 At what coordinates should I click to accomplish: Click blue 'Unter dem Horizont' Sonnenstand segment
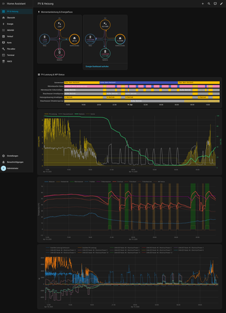tap(139, 83)
